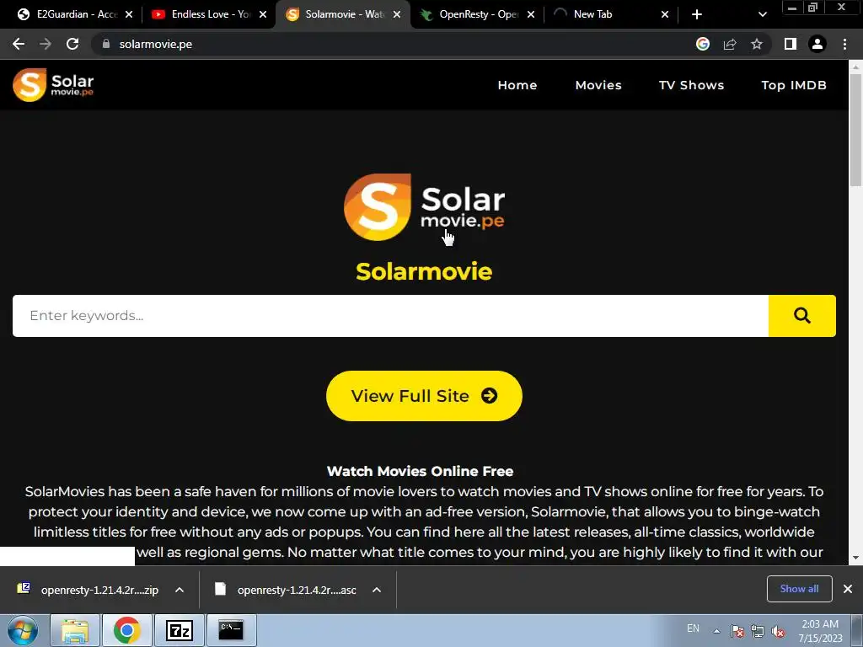Open the downloaded openresty asc file

click(x=285, y=590)
